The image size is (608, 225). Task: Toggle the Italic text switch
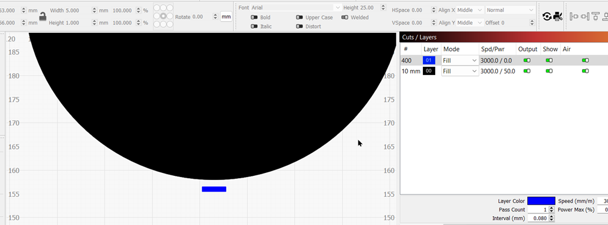254,26
